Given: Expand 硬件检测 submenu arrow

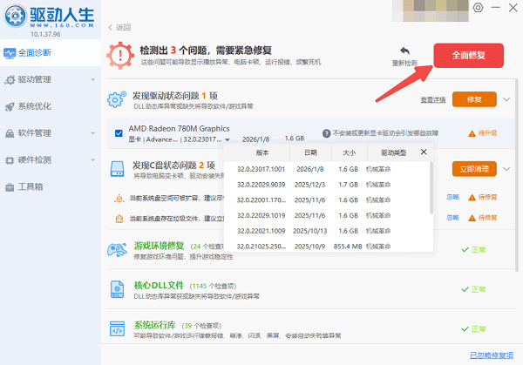Looking at the screenshot, I should click(x=93, y=160).
